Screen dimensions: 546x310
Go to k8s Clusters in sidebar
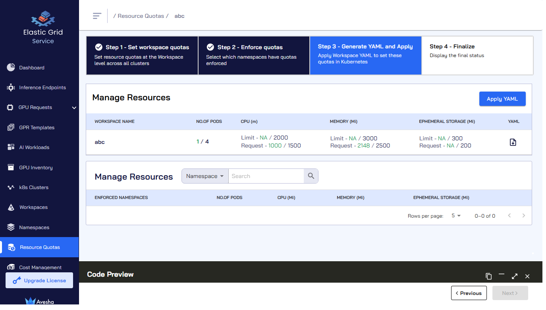coord(33,188)
